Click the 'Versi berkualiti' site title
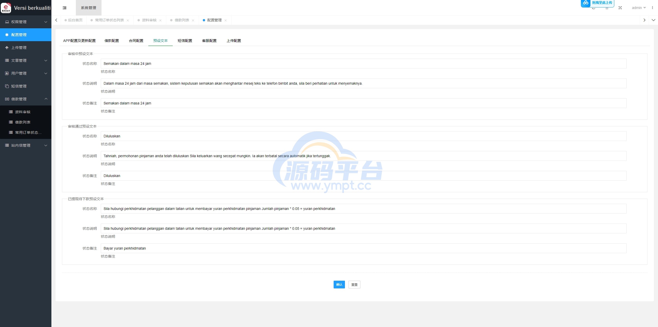The width and height of the screenshot is (658, 327). click(x=32, y=8)
